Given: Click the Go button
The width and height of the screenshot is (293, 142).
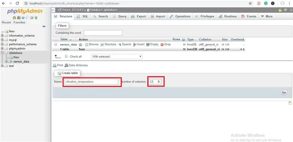Looking at the screenshot, I should 284,93.
